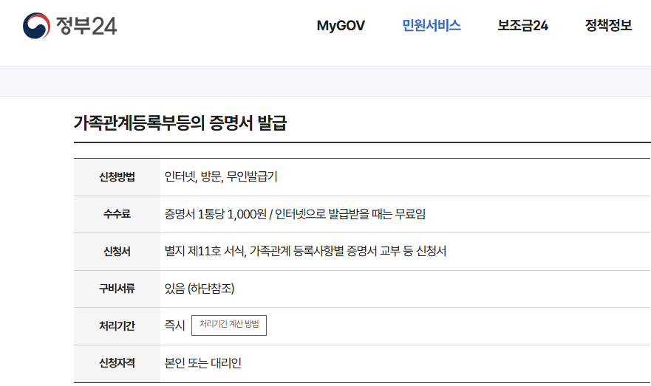Click the fee text 증명서 1통당 1,000원

216,214
